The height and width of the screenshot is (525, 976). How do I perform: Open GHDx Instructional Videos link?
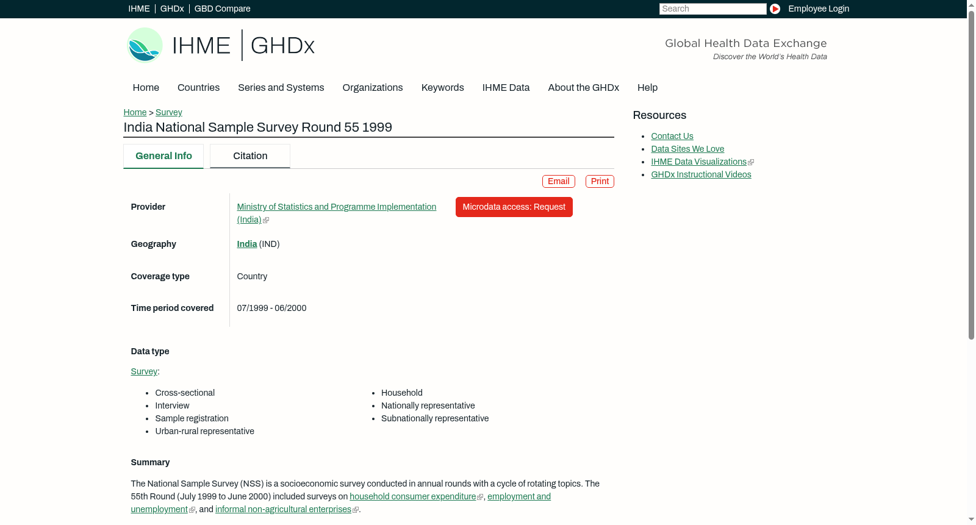[701, 174]
